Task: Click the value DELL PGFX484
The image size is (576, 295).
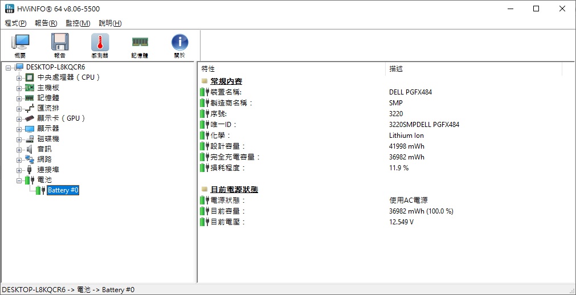Action: pyautogui.click(x=410, y=92)
